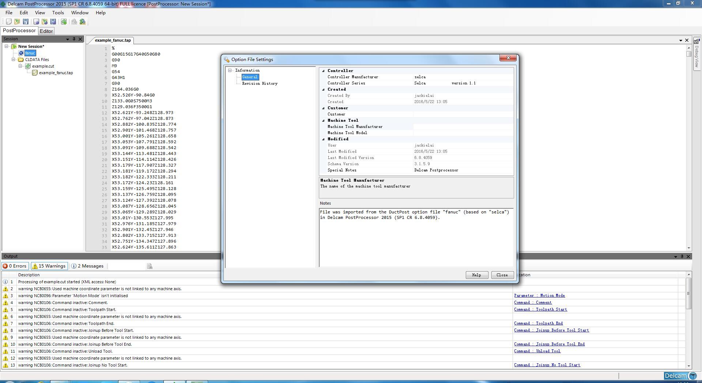The image size is (702, 383).
Task: Toggle the 0 Errors filter
Action: coord(15,266)
